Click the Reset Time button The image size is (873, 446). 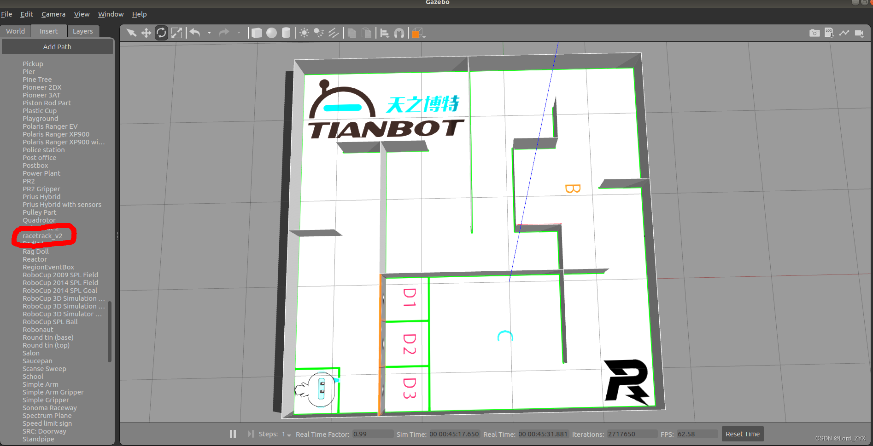click(743, 434)
